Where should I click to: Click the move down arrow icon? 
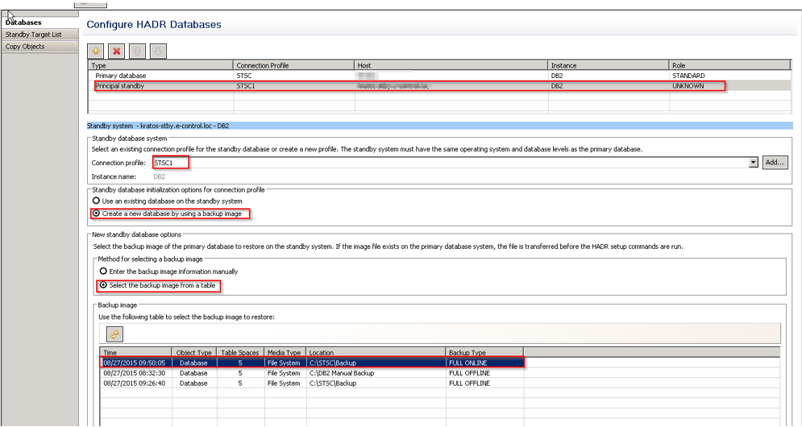(158, 51)
